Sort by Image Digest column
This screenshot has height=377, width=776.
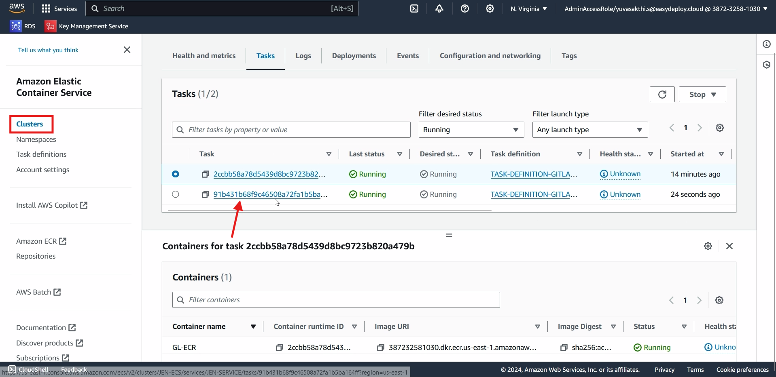pos(613,326)
